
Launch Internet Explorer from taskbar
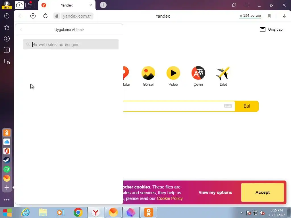[x=25, y=212]
